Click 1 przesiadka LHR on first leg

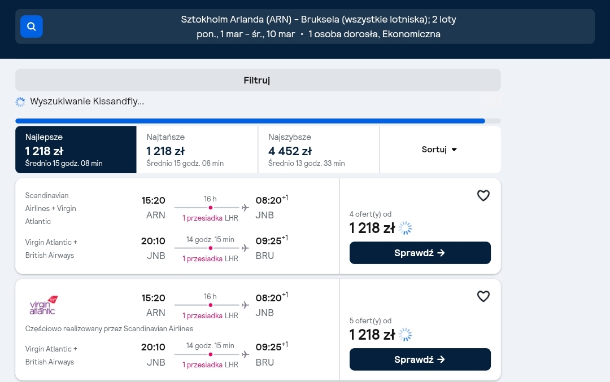pyautogui.click(x=210, y=218)
